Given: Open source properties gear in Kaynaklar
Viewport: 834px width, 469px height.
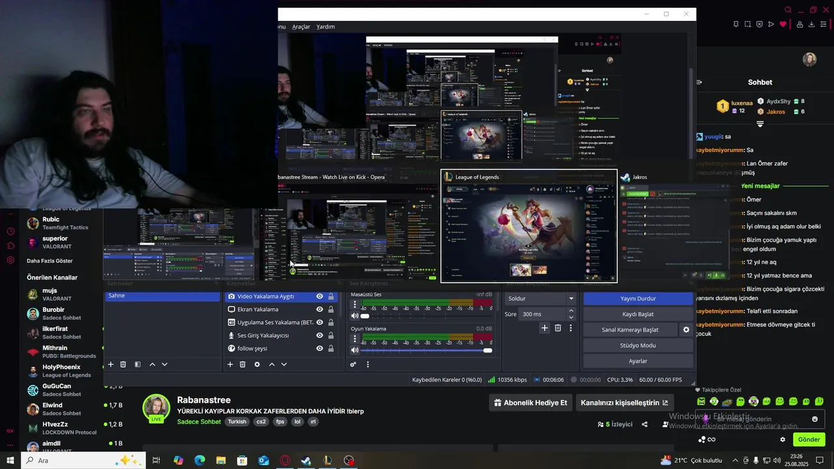Looking at the screenshot, I should (257, 365).
